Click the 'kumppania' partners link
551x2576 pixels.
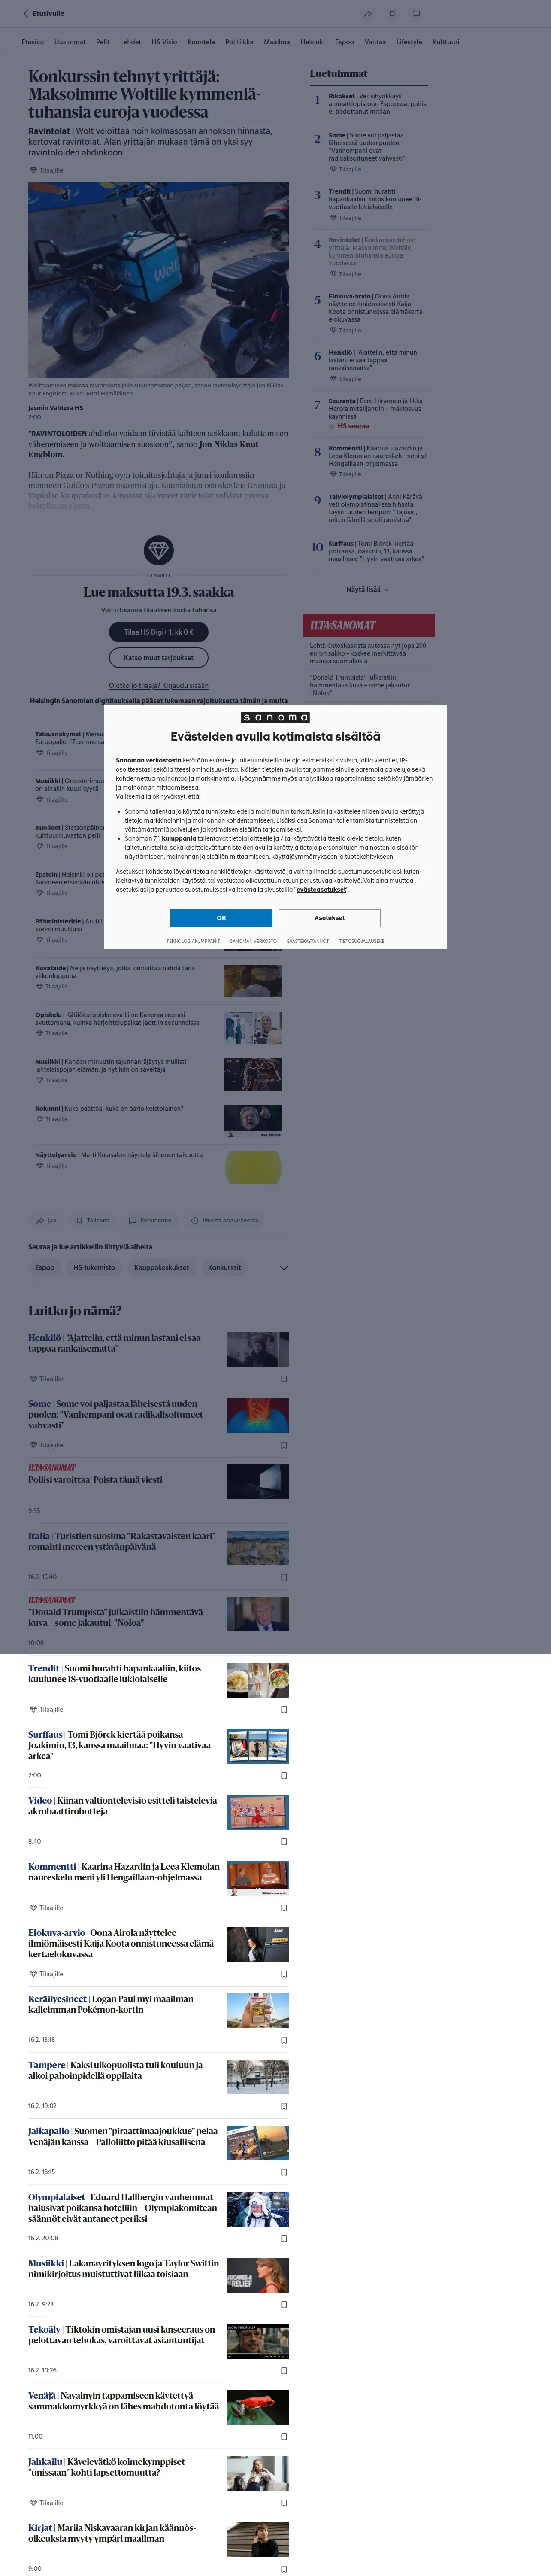(x=179, y=838)
